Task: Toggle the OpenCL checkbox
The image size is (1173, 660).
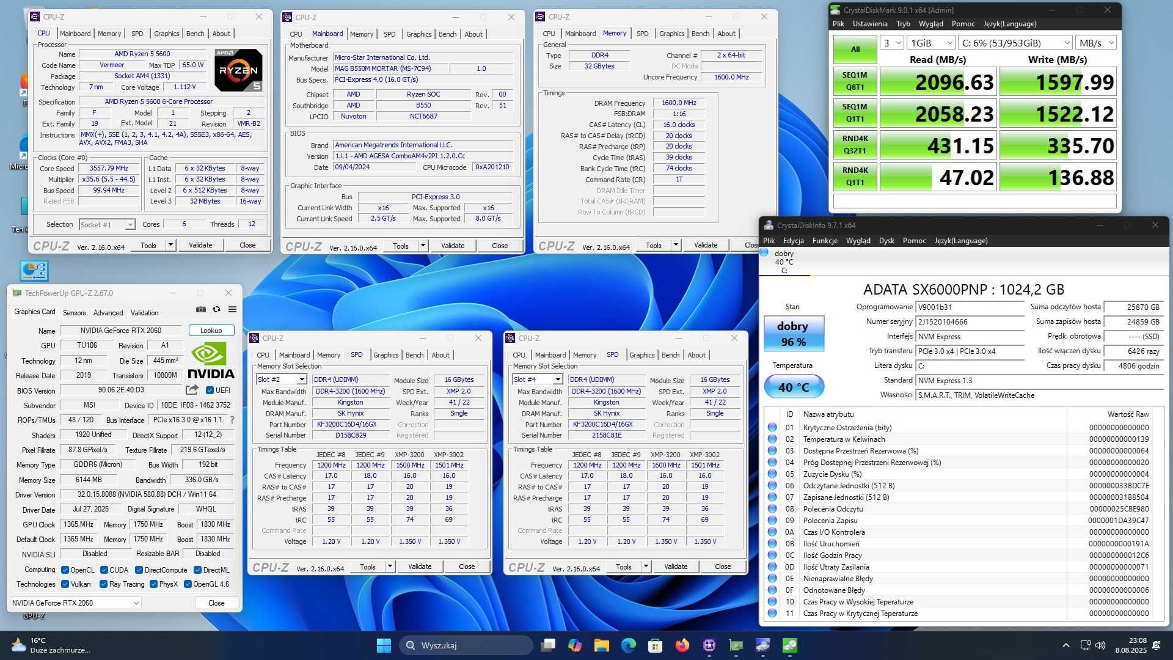Action: click(65, 570)
